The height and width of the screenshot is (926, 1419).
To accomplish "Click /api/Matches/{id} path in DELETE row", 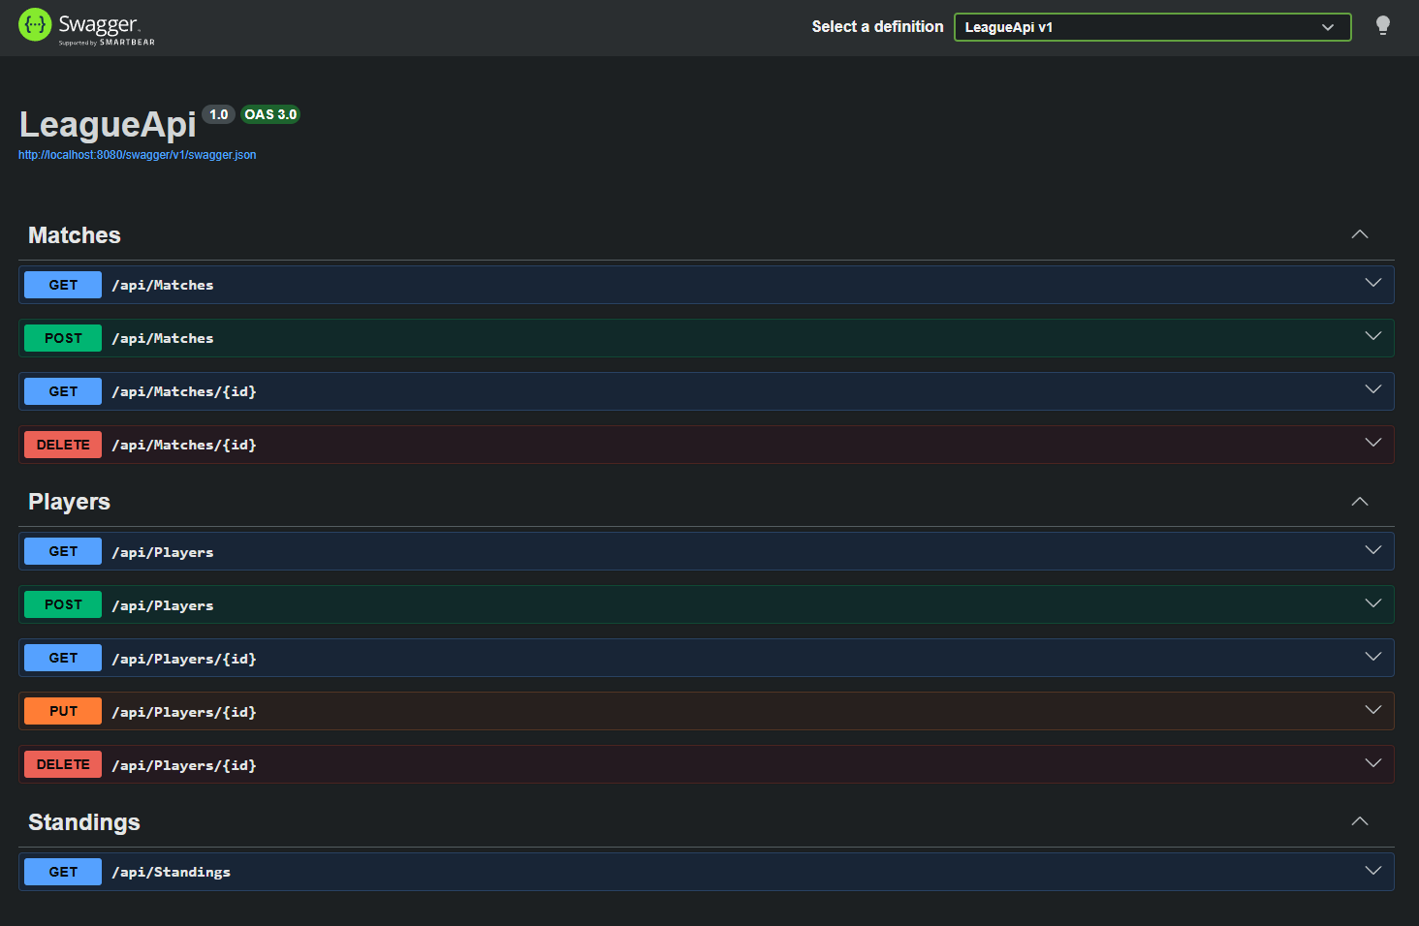I will (184, 446).
